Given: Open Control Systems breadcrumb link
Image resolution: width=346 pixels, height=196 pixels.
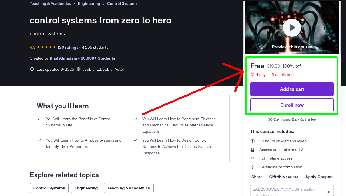Looking at the screenshot, I should [x=122, y=4].
